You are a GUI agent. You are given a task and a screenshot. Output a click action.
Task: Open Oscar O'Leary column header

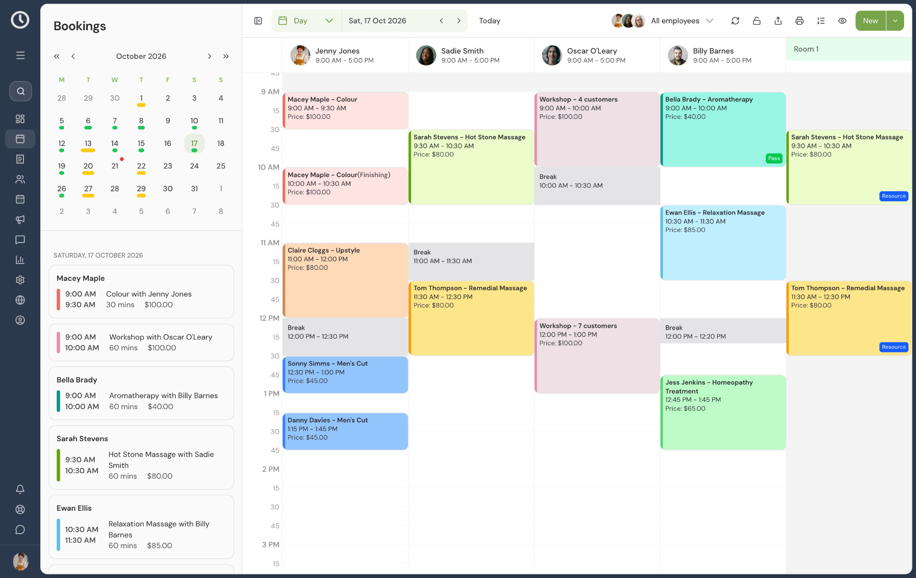(597, 55)
